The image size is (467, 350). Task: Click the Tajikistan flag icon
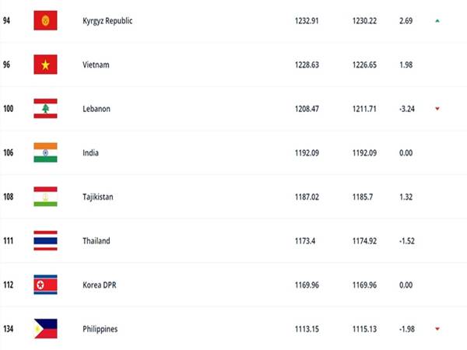(x=45, y=197)
